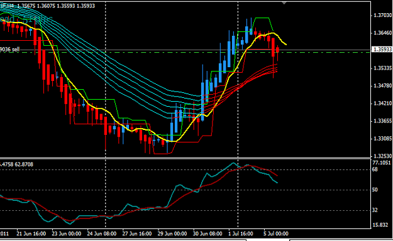Click the low price 1.35593 in chart header
The height and width of the screenshot is (241, 393).
65,6
